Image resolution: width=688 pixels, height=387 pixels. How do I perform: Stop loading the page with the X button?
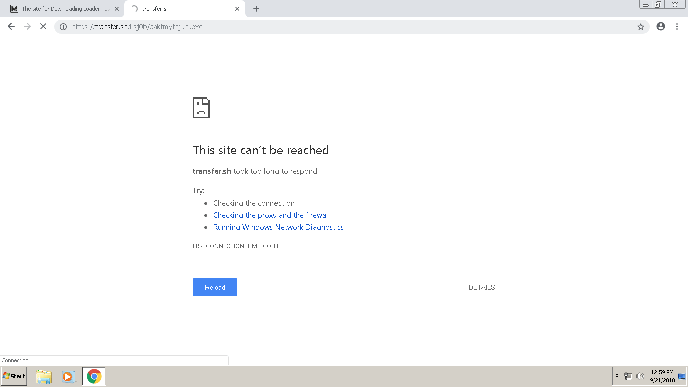(x=43, y=27)
